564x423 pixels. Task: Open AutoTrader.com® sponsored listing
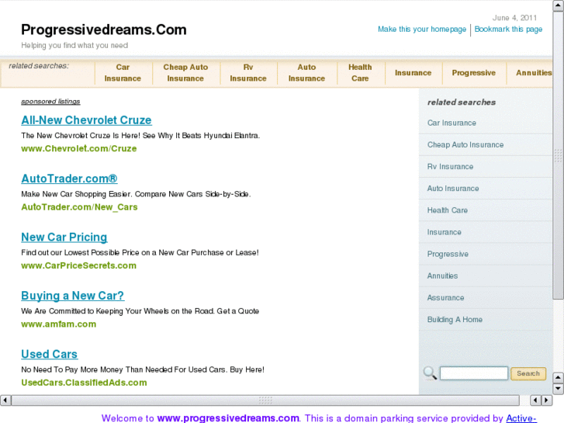pos(69,179)
